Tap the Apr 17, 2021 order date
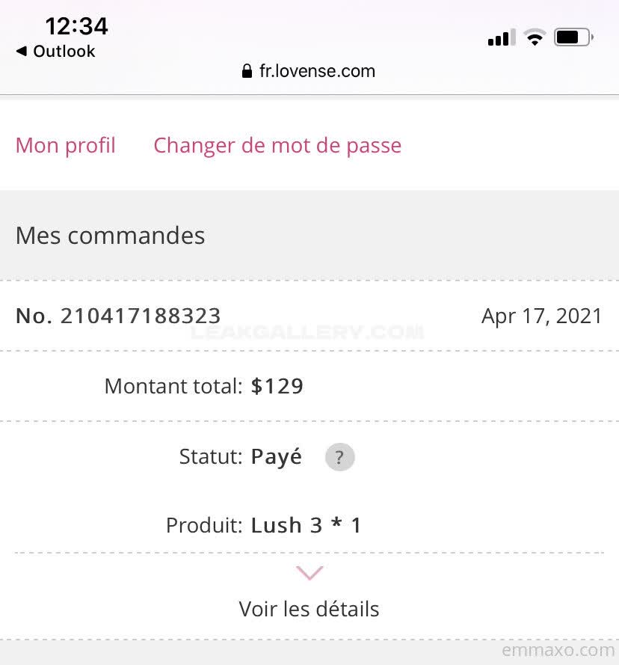The image size is (619, 665). (x=541, y=316)
